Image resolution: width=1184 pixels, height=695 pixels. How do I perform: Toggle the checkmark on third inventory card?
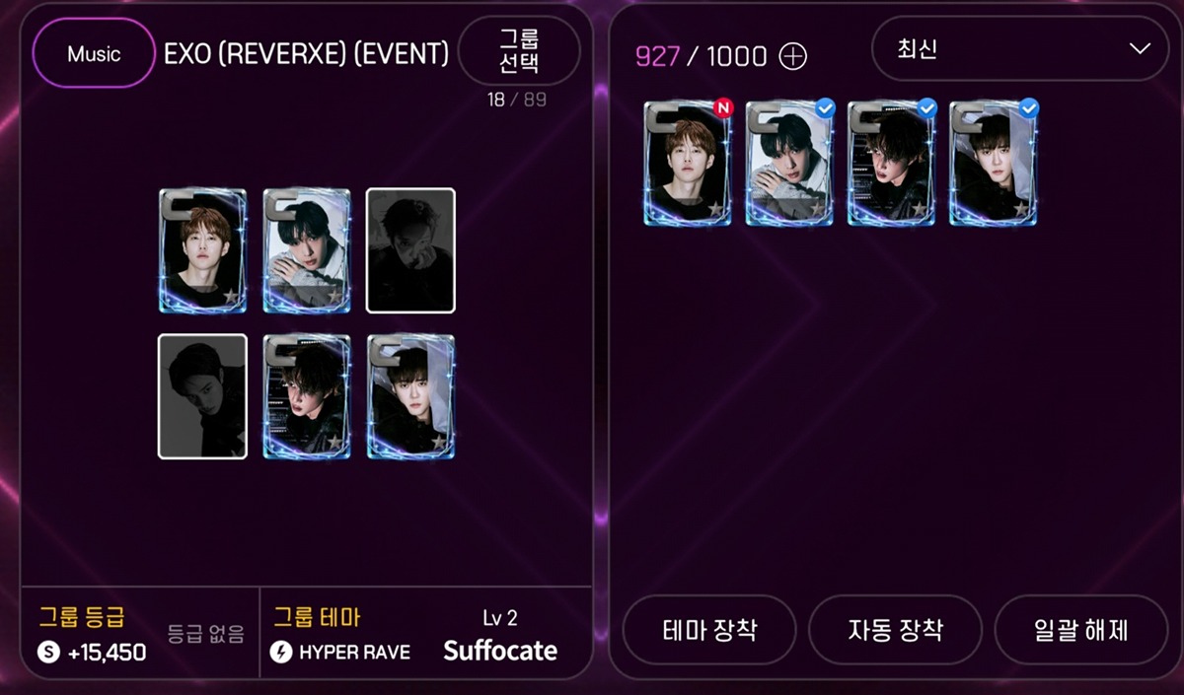click(x=926, y=108)
